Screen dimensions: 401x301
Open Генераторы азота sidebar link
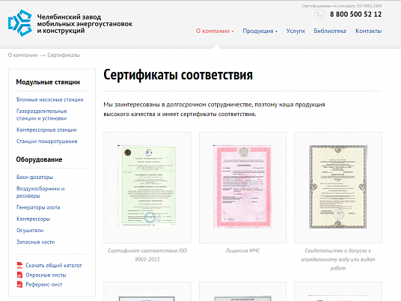(38, 207)
